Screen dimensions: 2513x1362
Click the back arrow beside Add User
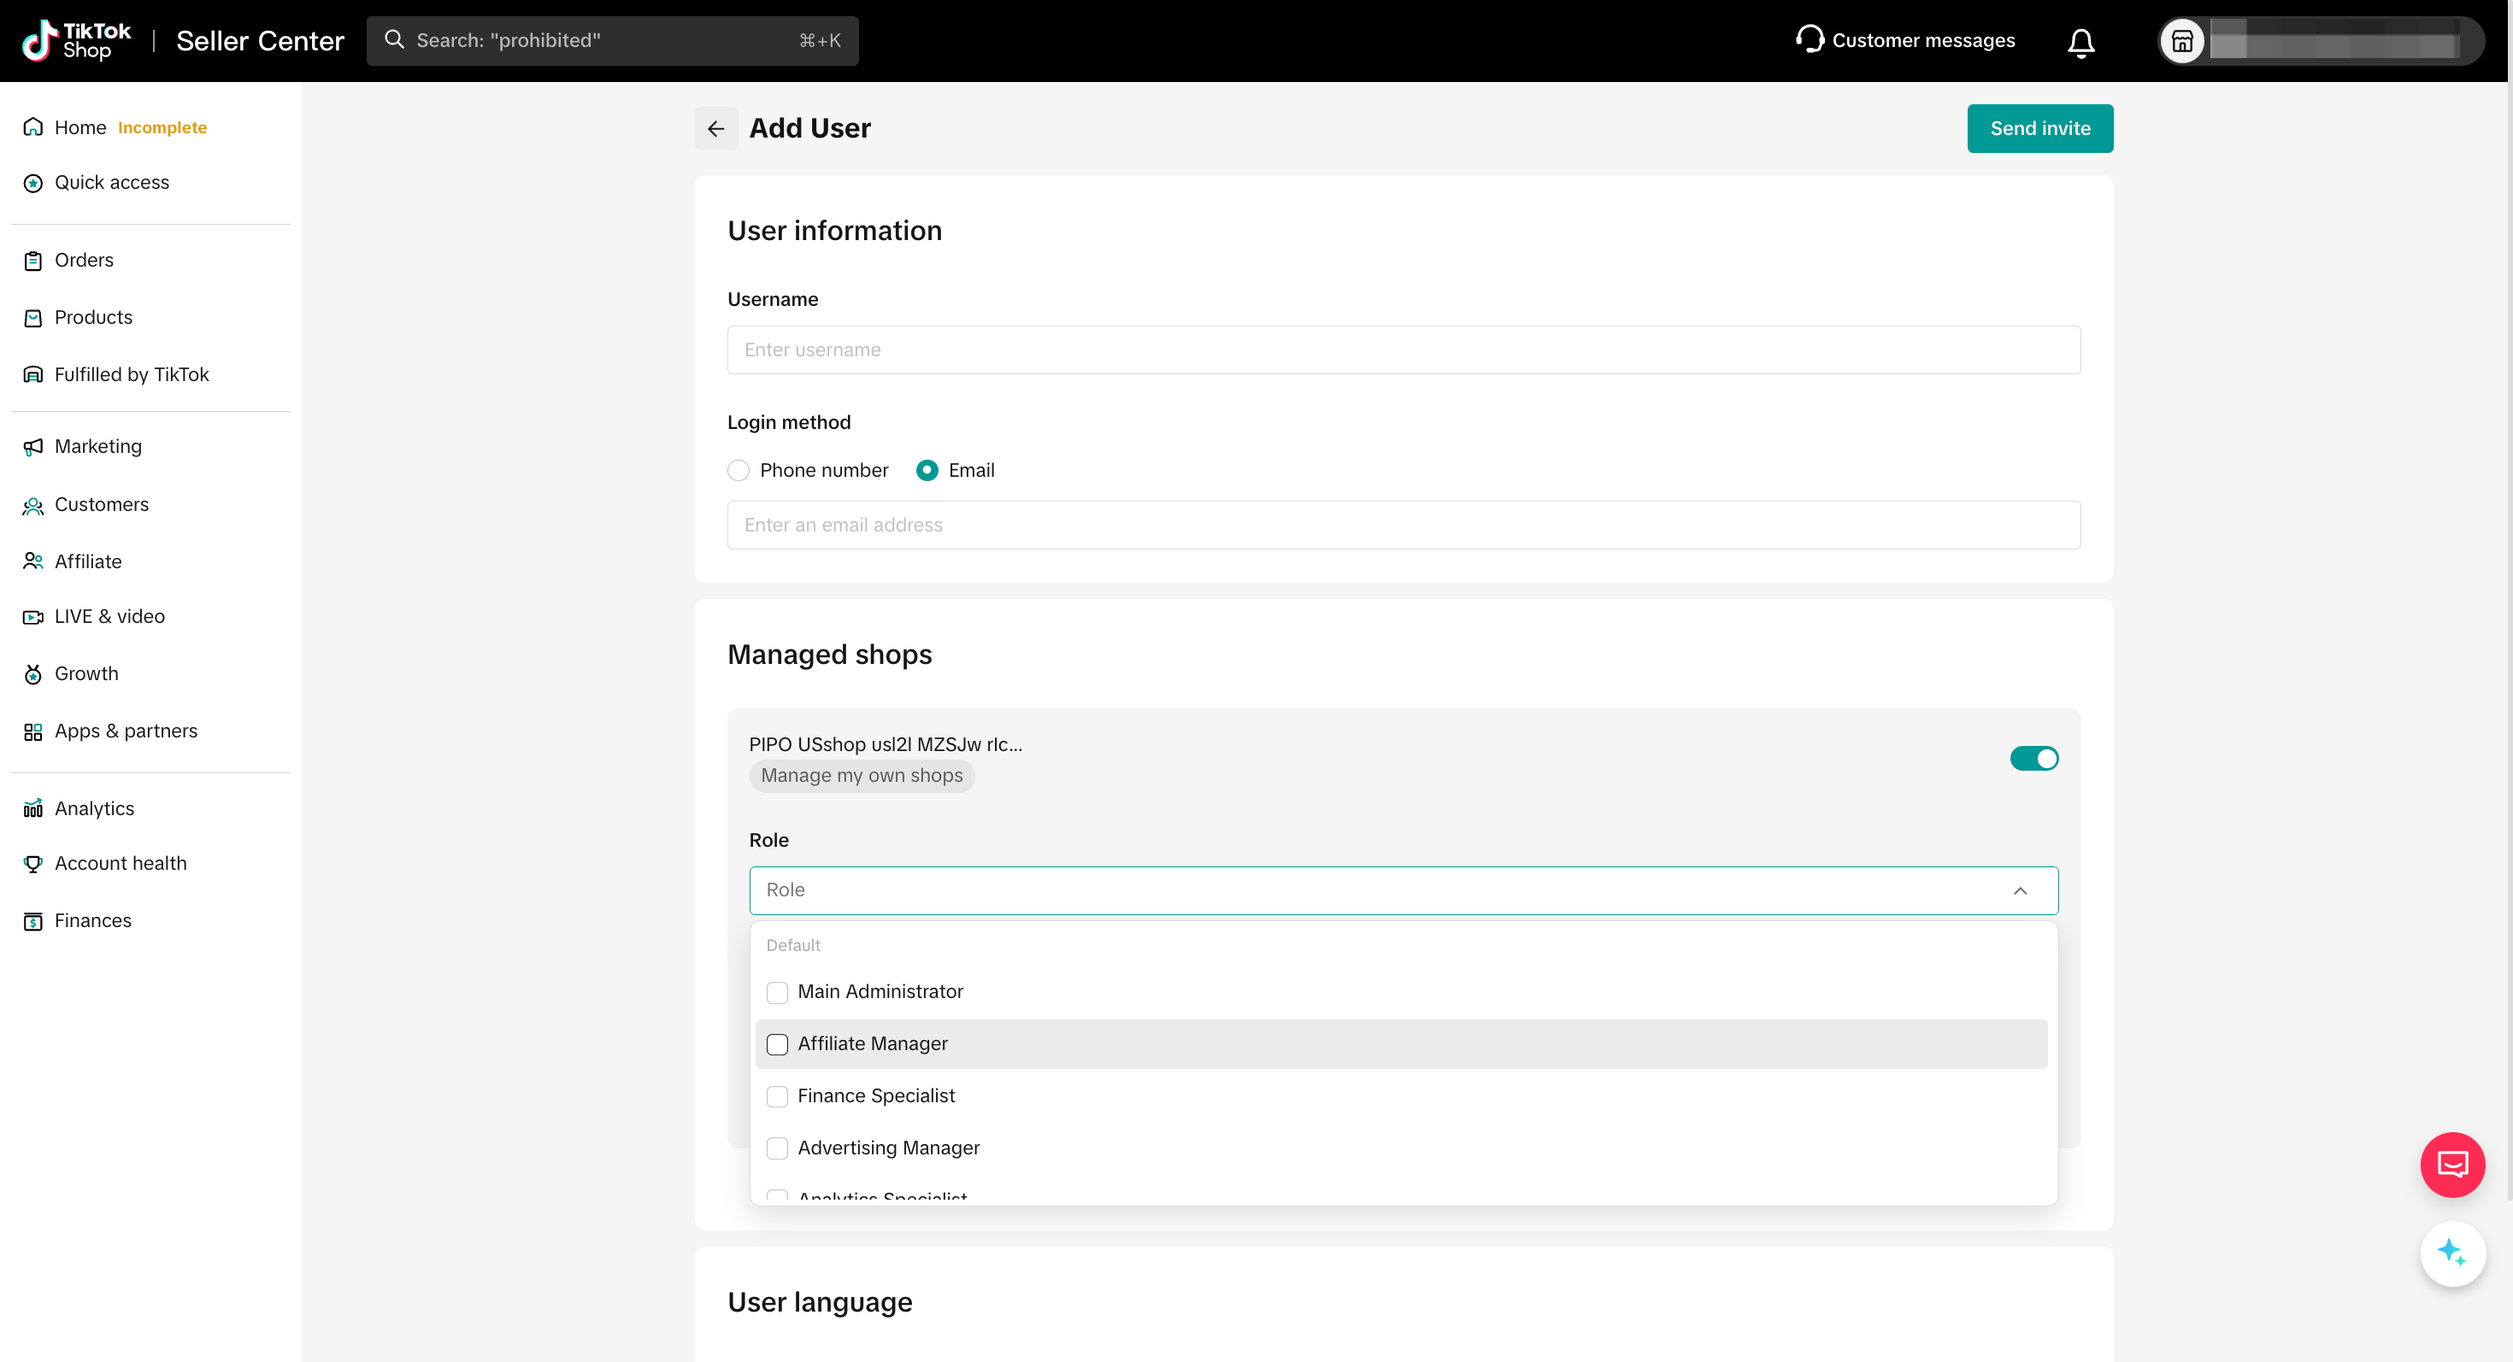click(715, 127)
